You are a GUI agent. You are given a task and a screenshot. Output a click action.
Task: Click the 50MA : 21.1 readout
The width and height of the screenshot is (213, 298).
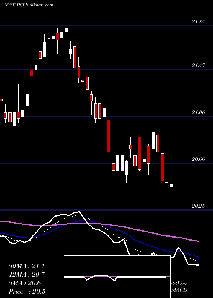pos(26,266)
